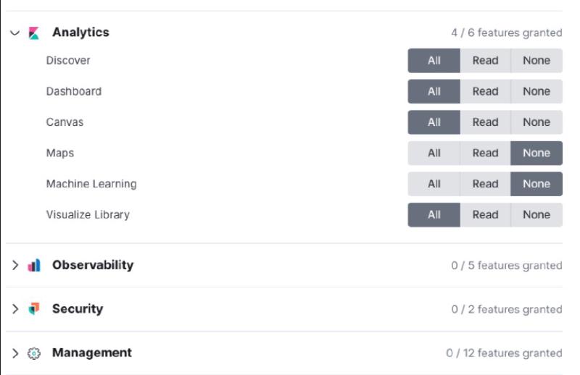Viewport: 580px width, 375px height.
Task: Click the Management gear icon
Action: click(33, 353)
